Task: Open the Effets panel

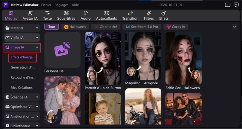Action: click(x=164, y=16)
